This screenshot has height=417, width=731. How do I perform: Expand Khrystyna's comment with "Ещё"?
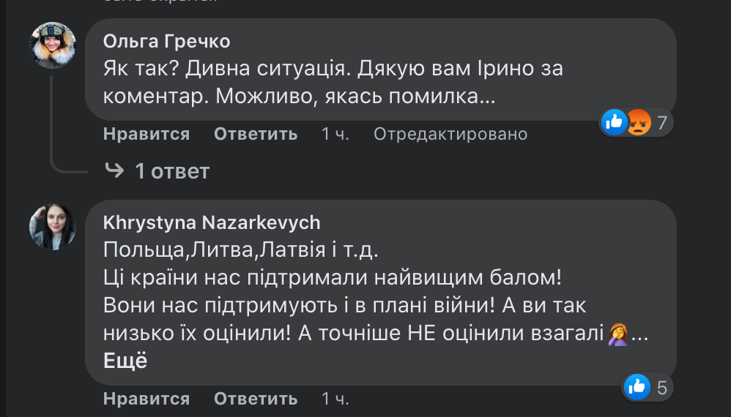tap(125, 361)
